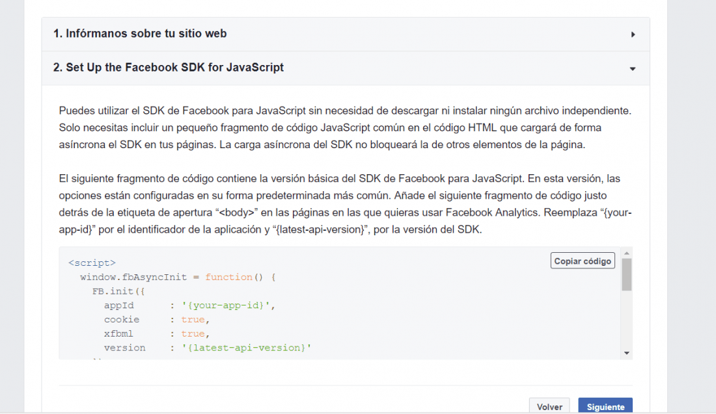Viewport: 716px width, 414px height.
Task: Click the code box scroll-up arrow
Action: (626, 253)
